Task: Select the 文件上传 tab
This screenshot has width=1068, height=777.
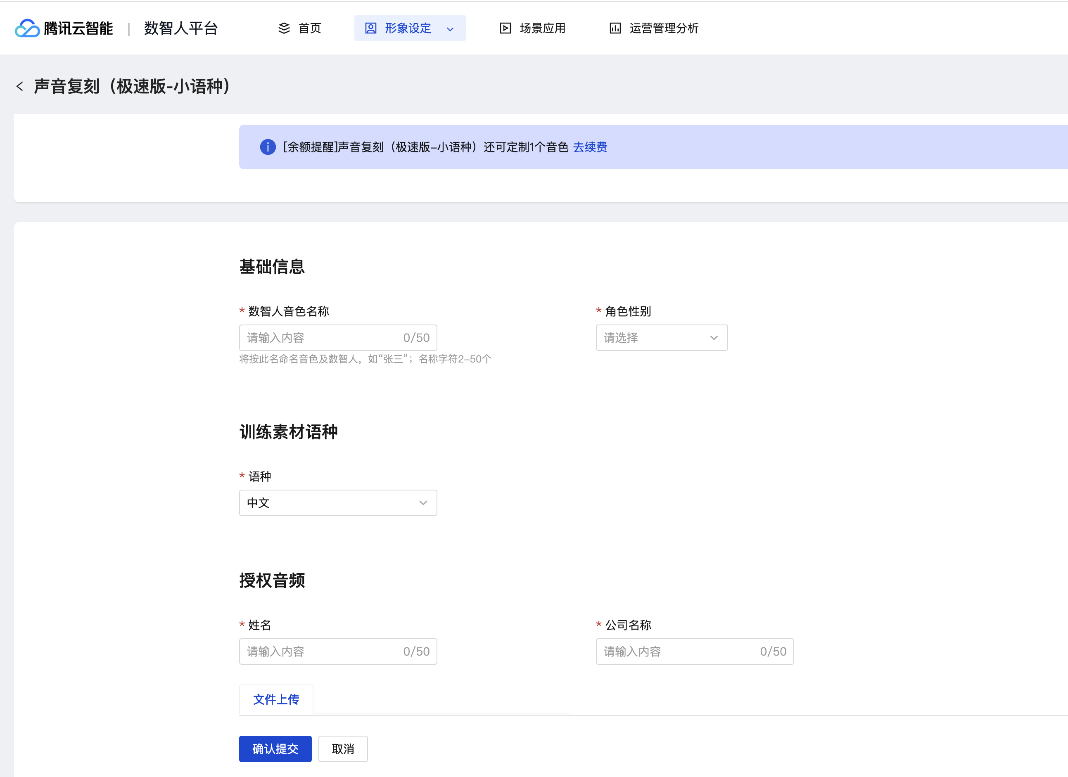Action: coord(276,699)
